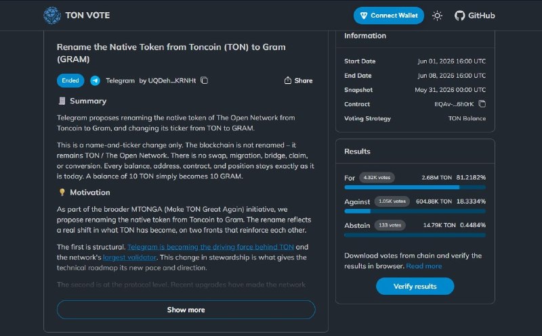Open the 'Telegram is becoming the driving force' link
This screenshot has width=542, height=336.
point(211,247)
